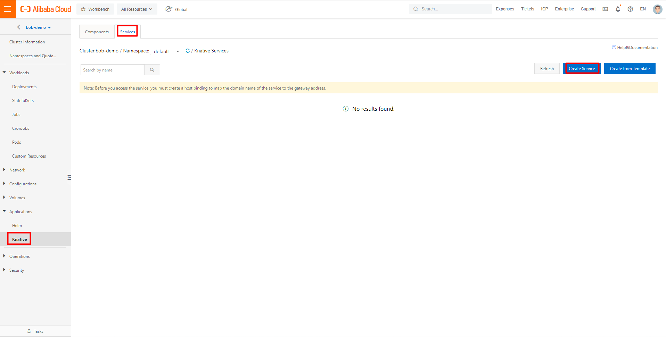The height and width of the screenshot is (337, 666).
Task: Click the Cluster:bob-demo breadcrumb text
Action: point(99,51)
